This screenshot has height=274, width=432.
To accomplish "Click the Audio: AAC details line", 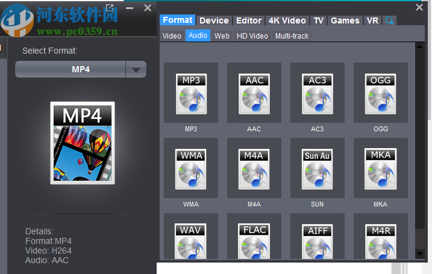I will tap(47, 260).
